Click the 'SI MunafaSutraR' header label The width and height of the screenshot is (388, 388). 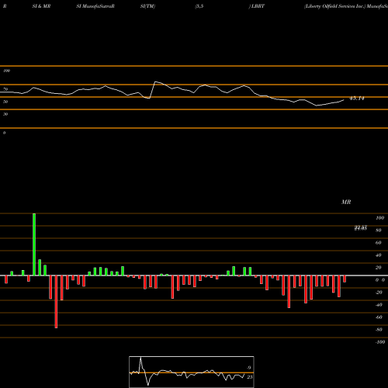point(95,6)
